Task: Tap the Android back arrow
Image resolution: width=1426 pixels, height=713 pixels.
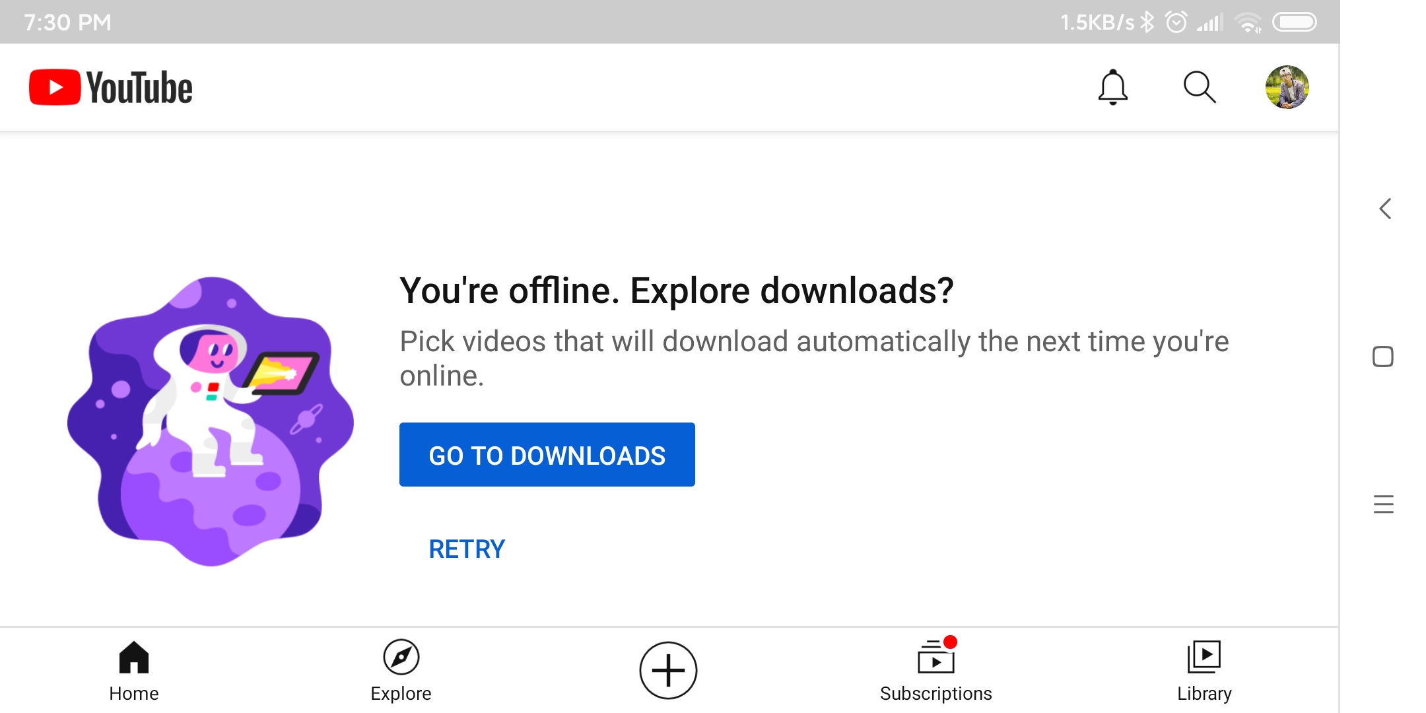Action: [x=1384, y=209]
